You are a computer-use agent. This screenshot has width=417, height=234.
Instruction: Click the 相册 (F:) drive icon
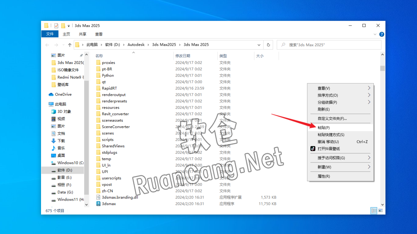54,185
